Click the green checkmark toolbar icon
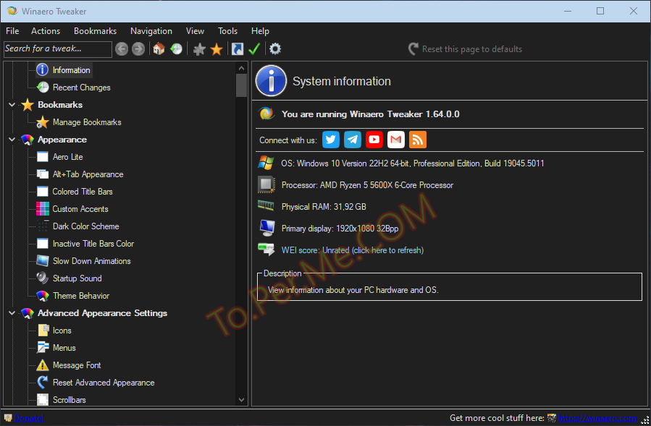The width and height of the screenshot is (651, 426). pos(254,49)
